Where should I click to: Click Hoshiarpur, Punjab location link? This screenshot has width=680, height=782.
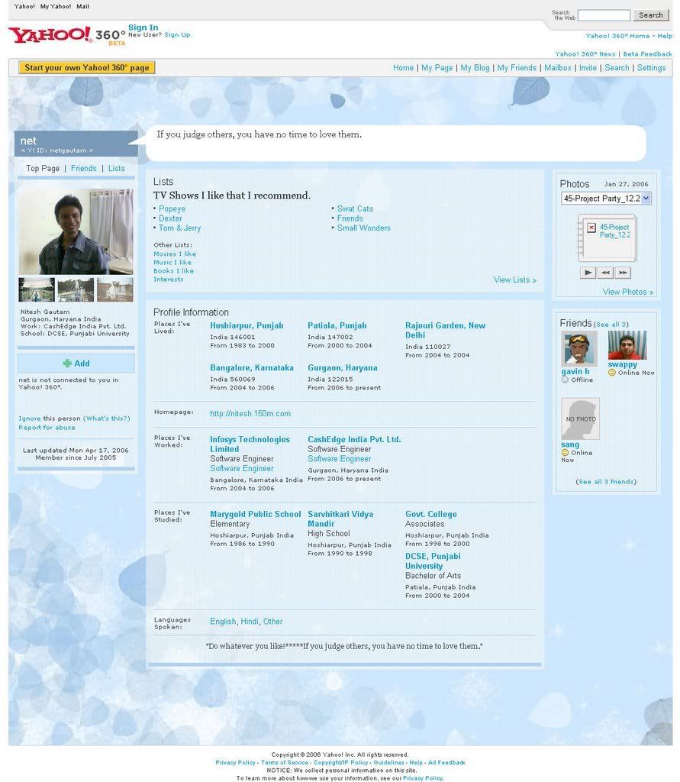(247, 325)
